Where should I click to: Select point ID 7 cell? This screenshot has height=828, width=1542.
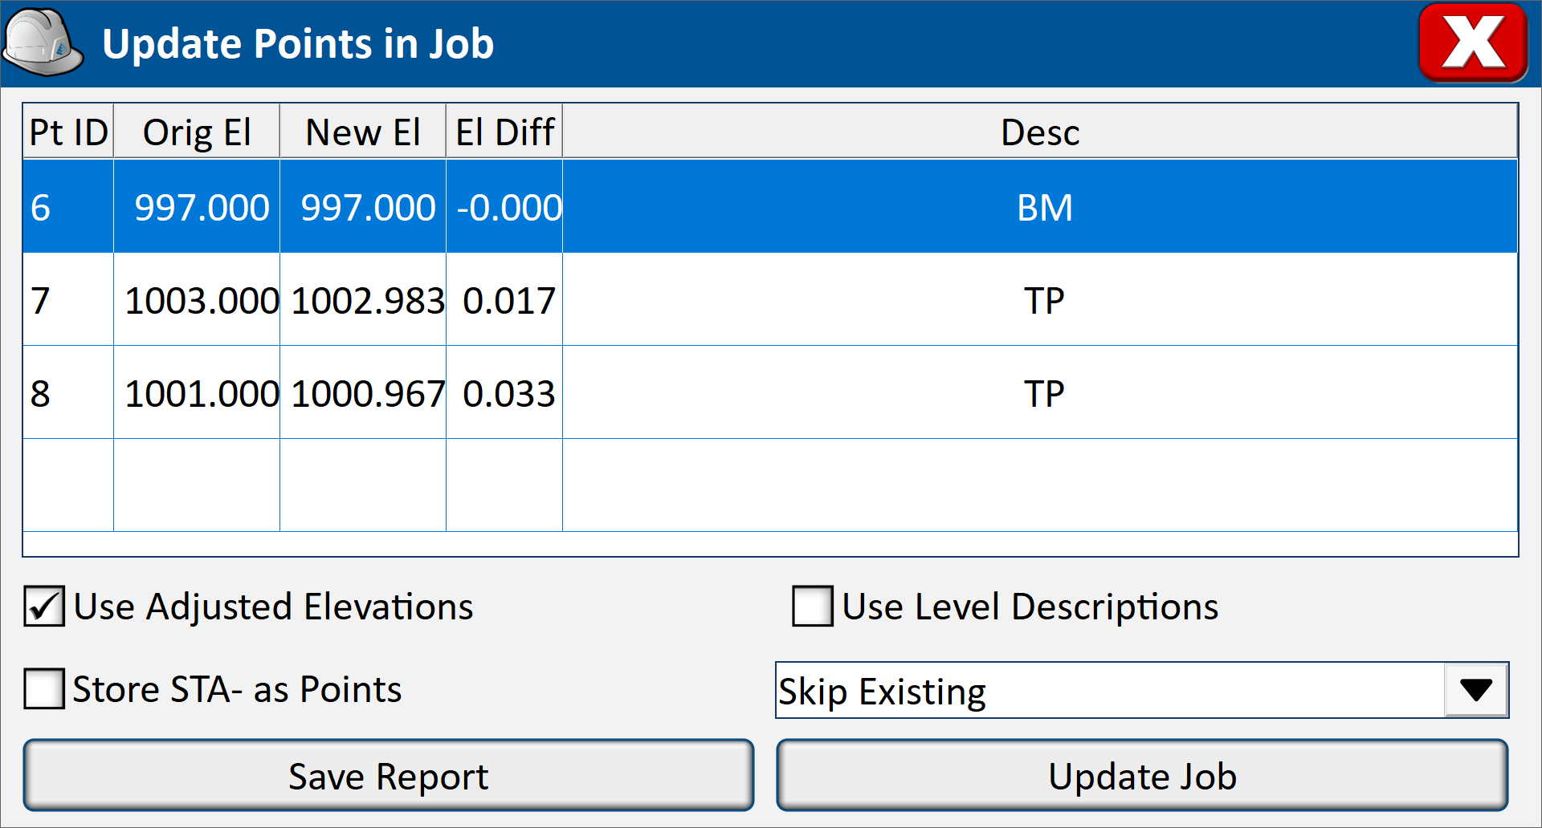pos(68,300)
